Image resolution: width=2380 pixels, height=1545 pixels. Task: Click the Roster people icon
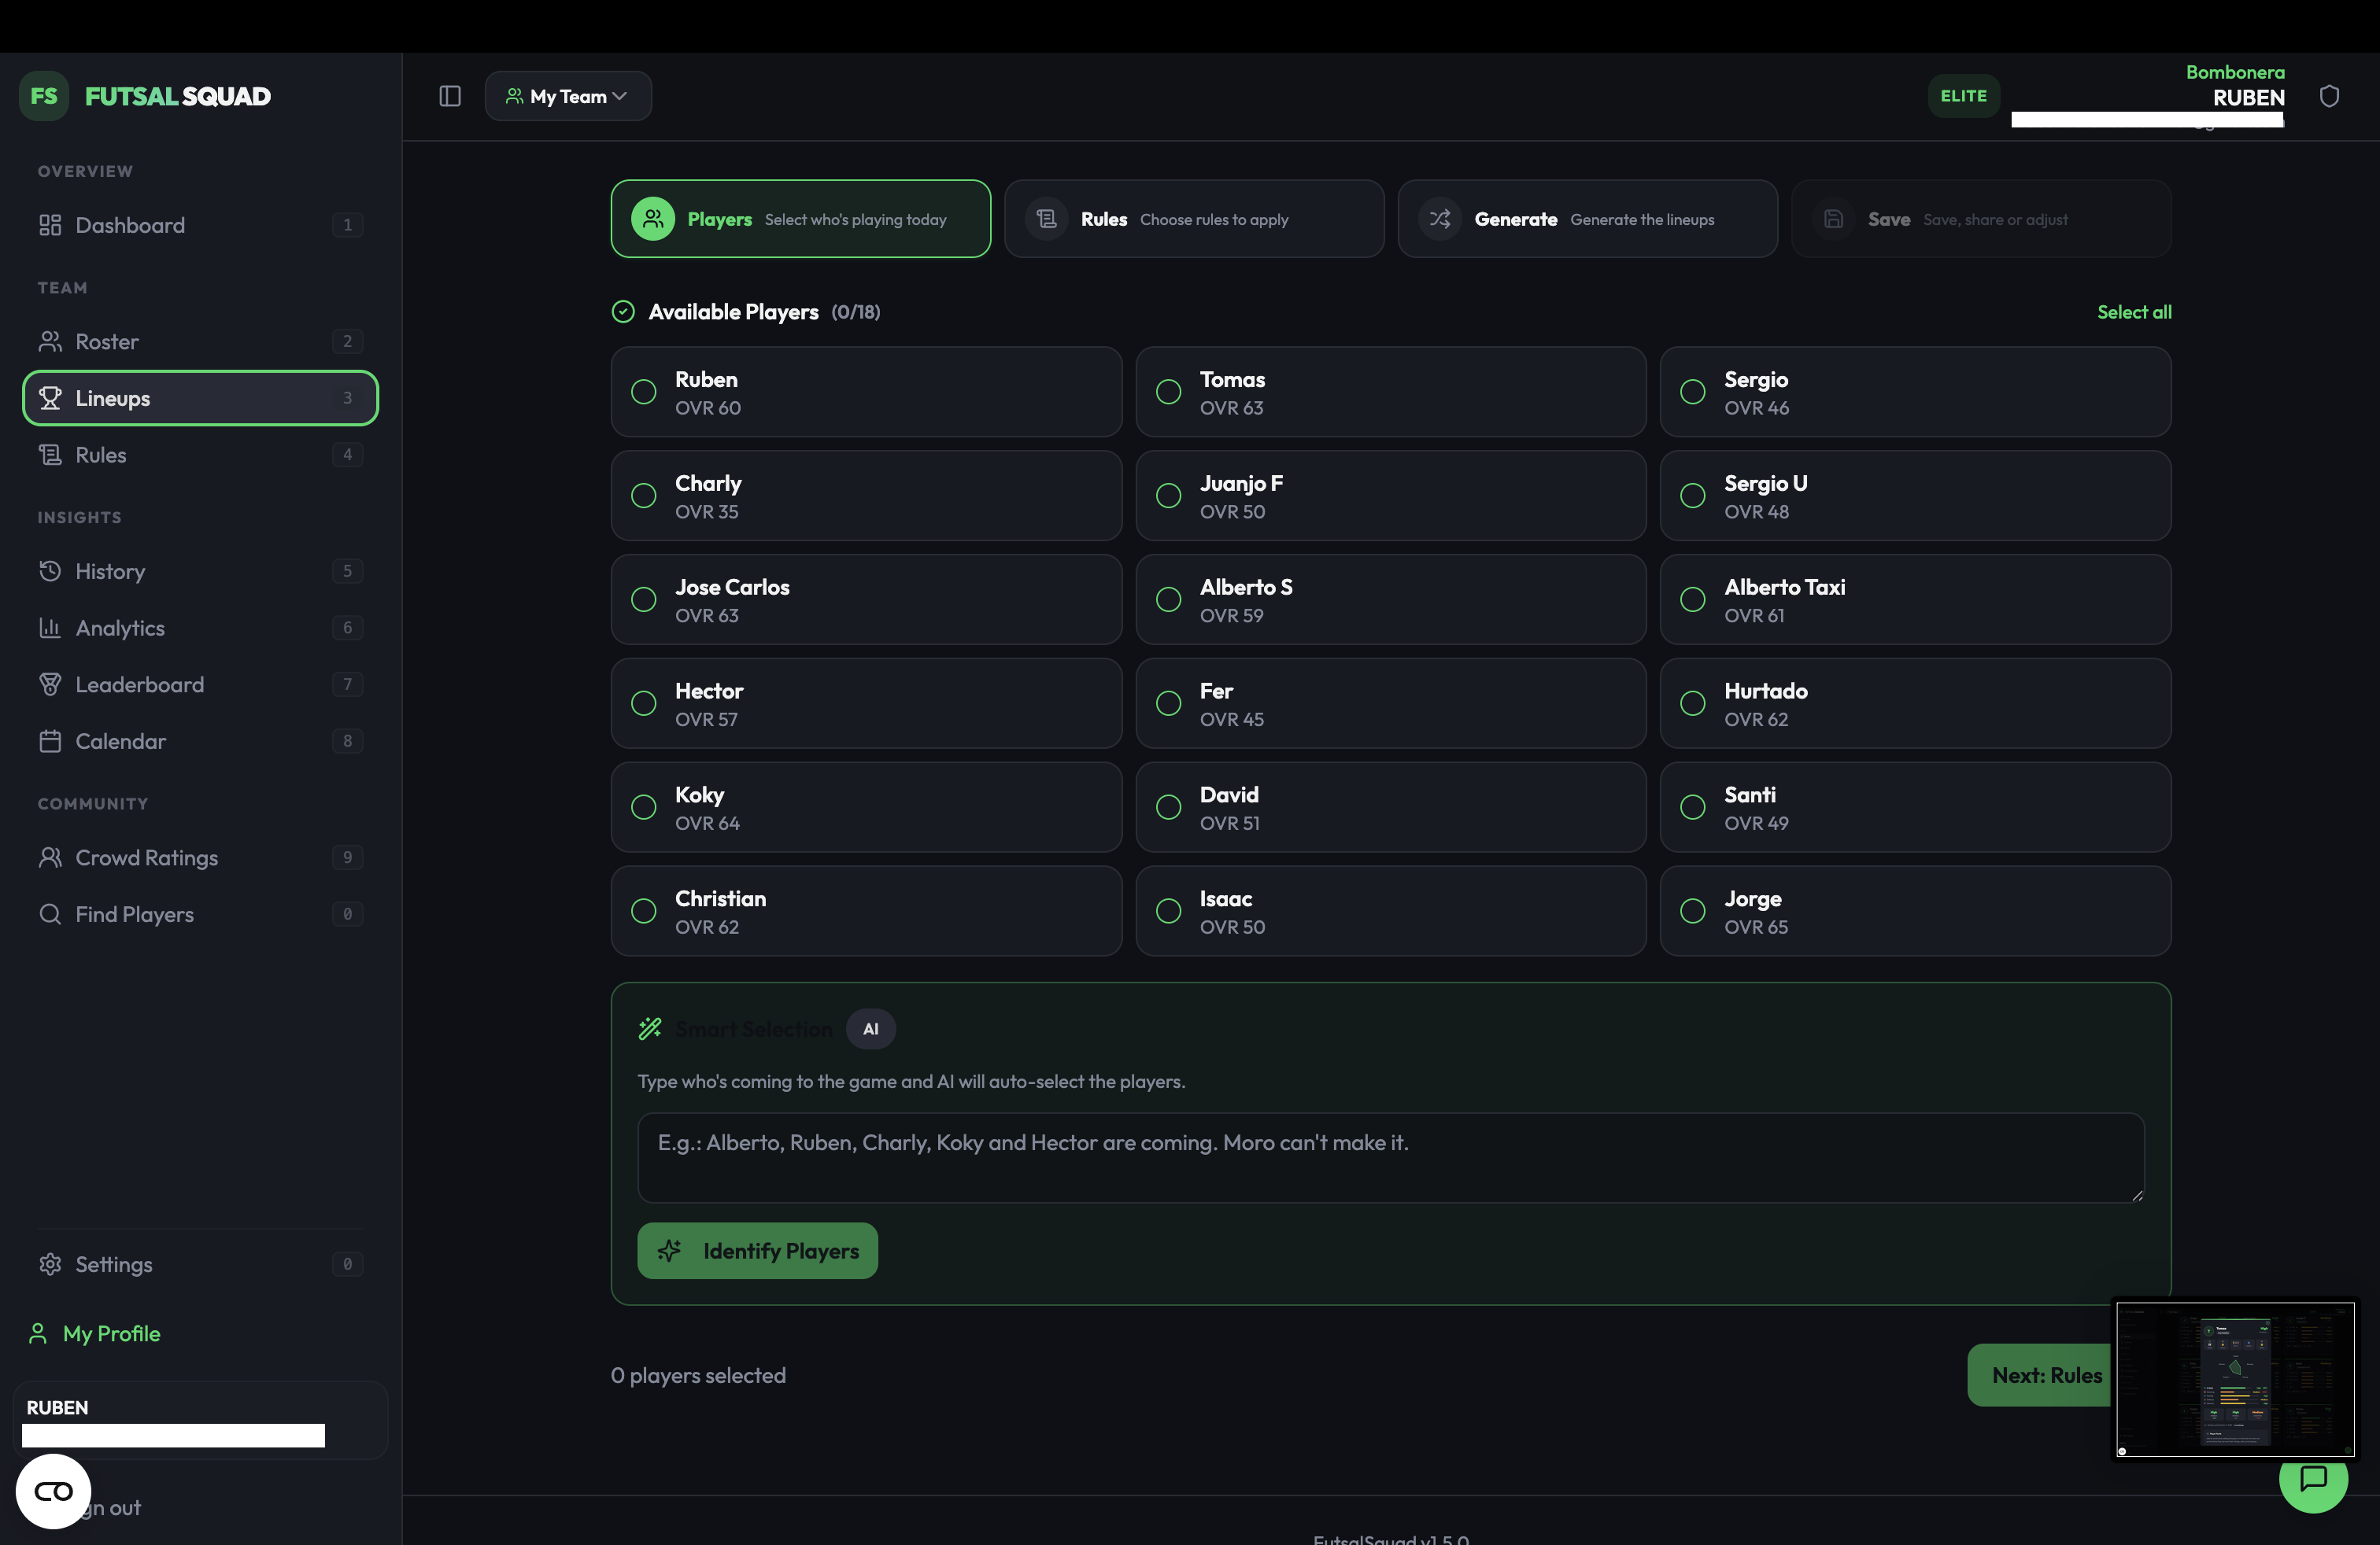pos(50,341)
